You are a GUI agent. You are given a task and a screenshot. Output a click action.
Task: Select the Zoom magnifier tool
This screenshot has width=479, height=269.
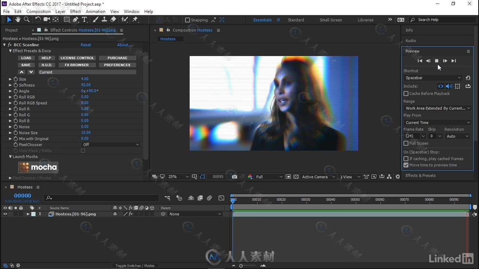coord(27,19)
